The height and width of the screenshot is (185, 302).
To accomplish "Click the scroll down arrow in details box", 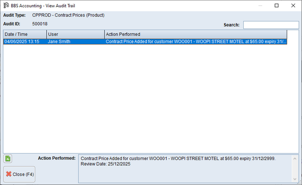I will tap(295, 179).
